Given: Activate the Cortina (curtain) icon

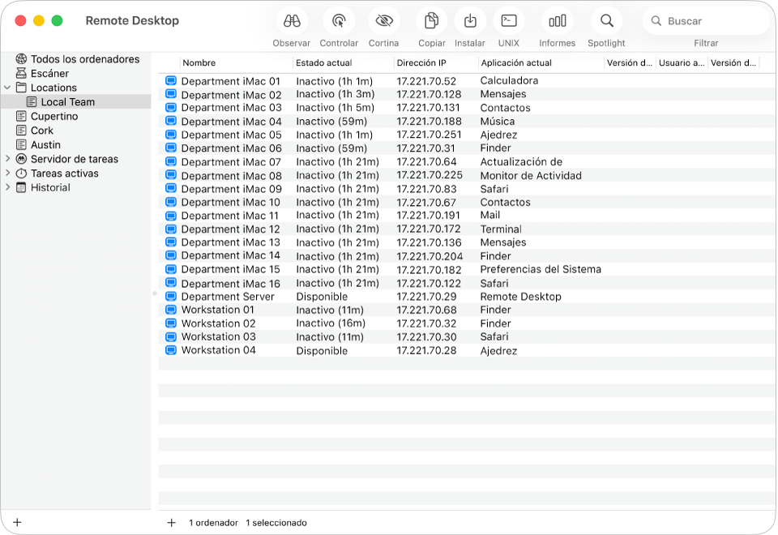Looking at the screenshot, I should (383, 20).
